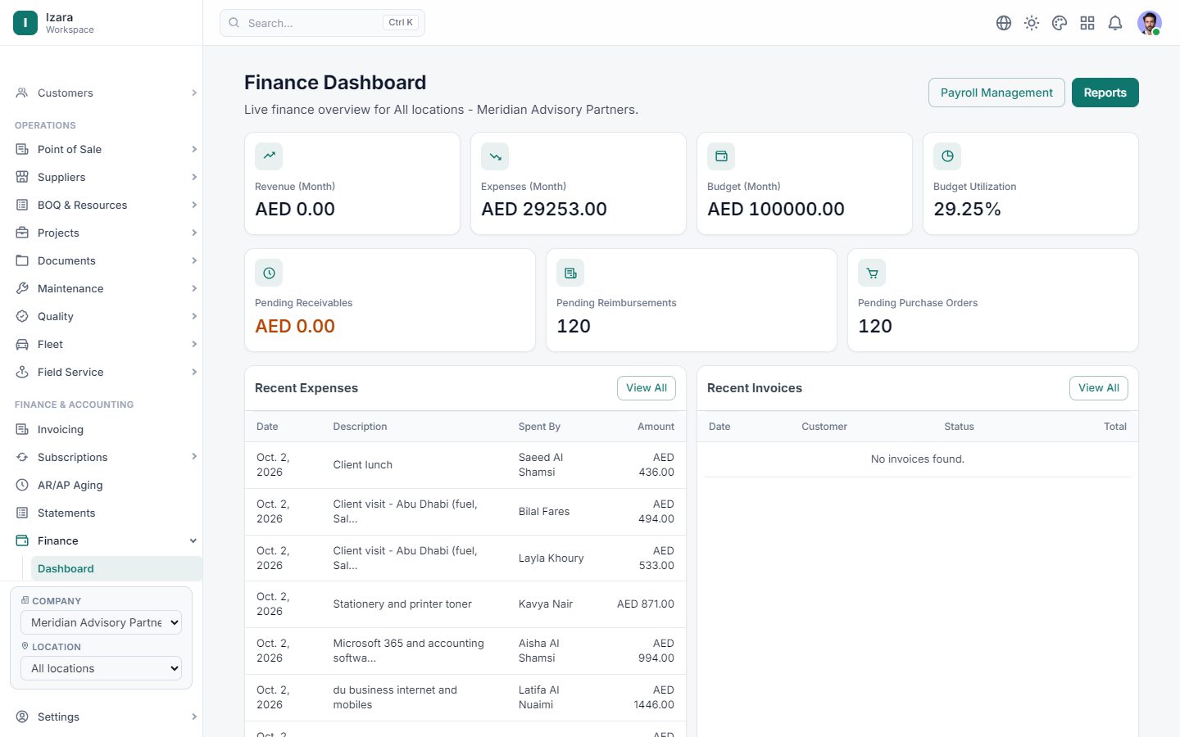Click the globe language icon
Image resolution: width=1180 pixels, height=737 pixels.
coord(1004,23)
